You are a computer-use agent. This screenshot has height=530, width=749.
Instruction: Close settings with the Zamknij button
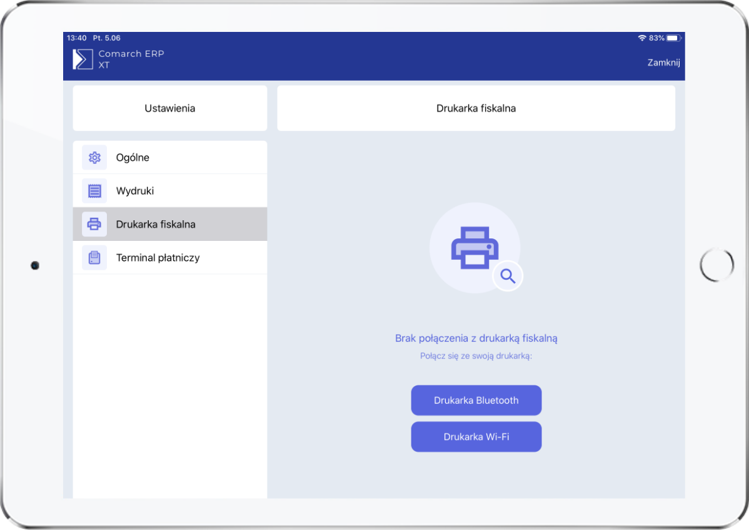coord(663,63)
